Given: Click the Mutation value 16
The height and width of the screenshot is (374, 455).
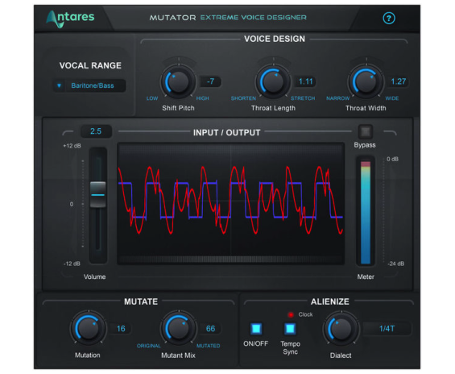Looking at the screenshot, I should (121, 329).
